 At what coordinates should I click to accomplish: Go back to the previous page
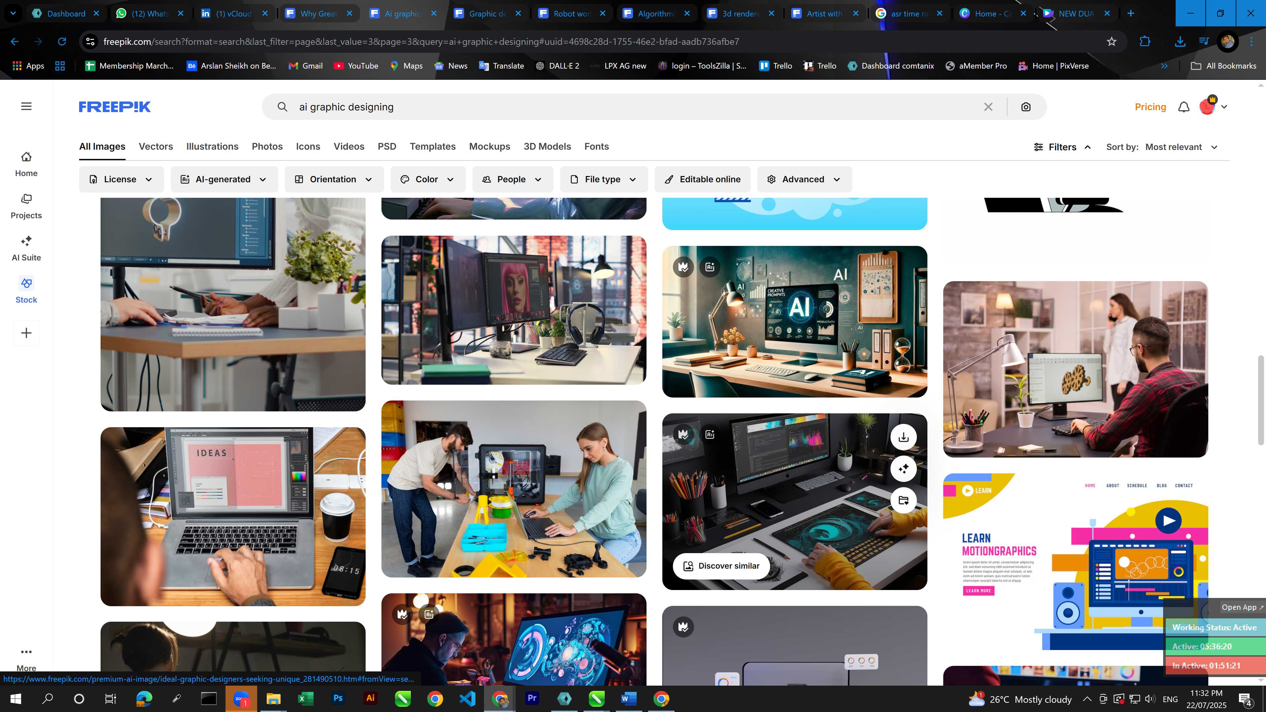coord(15,42)
